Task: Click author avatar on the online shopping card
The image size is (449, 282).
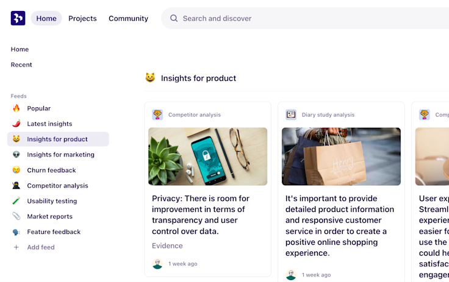Action: (x=290, y=275)
